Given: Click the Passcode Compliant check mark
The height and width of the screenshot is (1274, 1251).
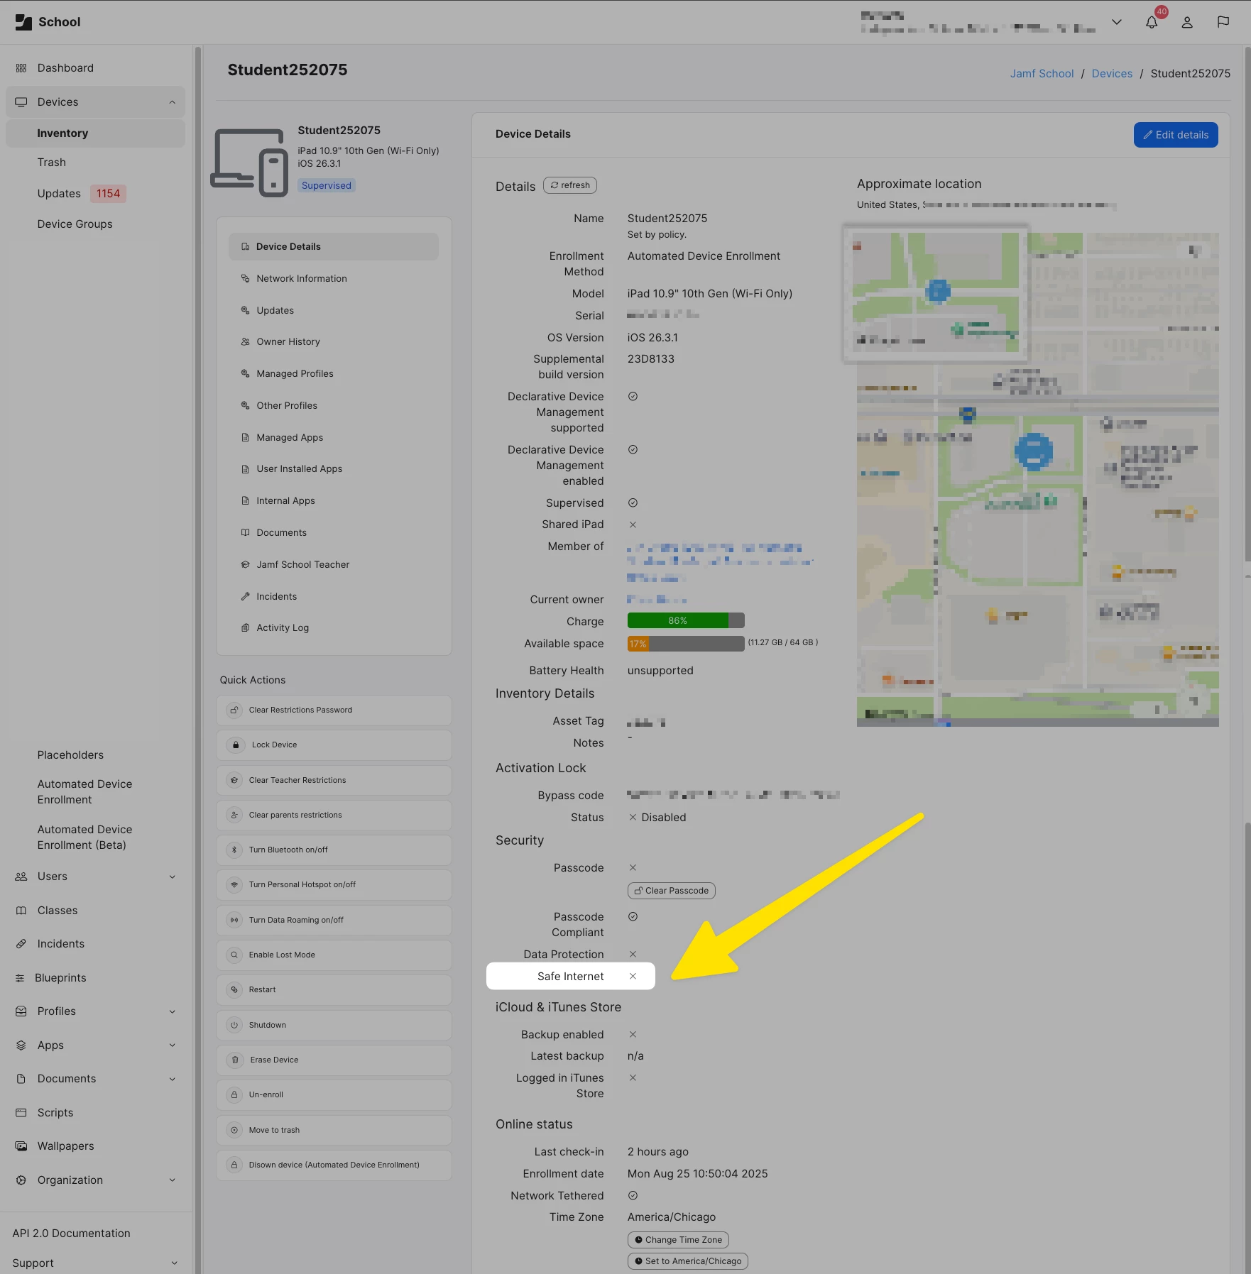Looking at the screenshot, I should [633, 916].
